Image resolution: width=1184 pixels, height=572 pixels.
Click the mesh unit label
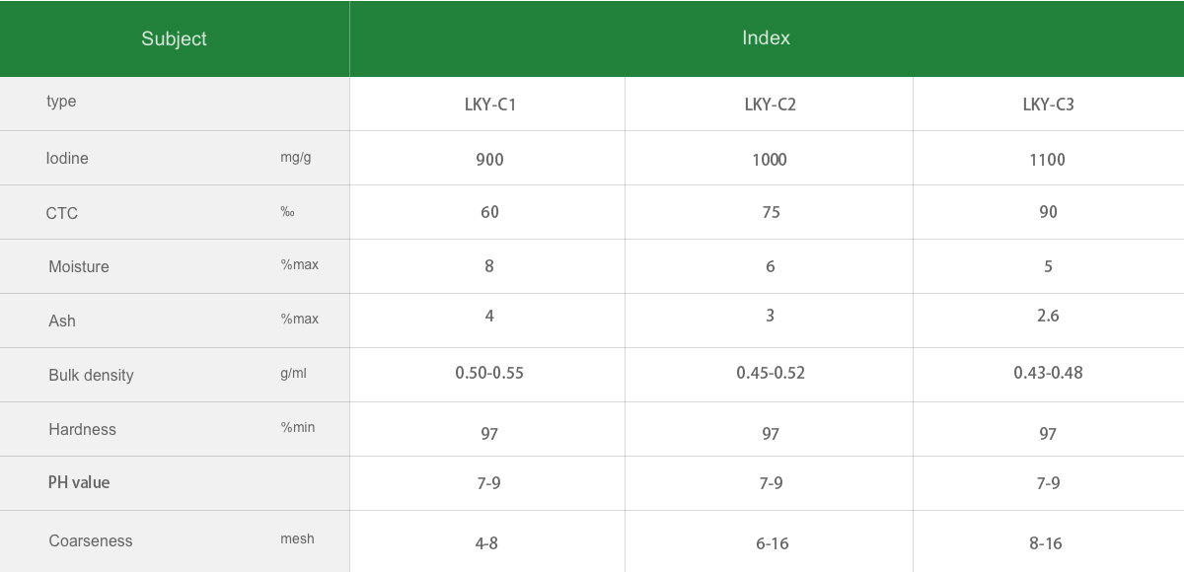coord(297,538)
